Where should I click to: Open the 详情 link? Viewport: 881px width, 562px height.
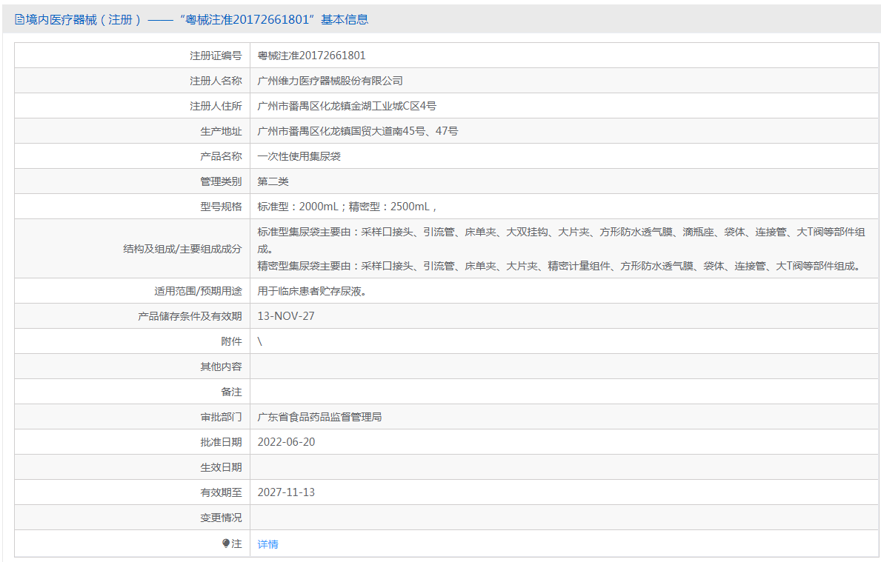click(267, 544)
